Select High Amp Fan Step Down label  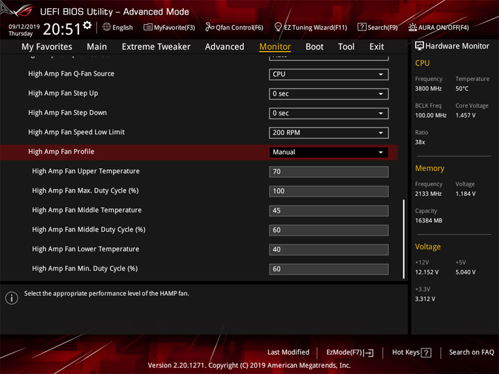click(x=67, y=113)
